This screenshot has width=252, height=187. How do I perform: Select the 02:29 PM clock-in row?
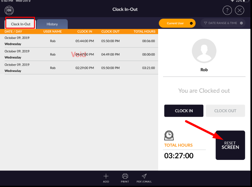point(79,68)
